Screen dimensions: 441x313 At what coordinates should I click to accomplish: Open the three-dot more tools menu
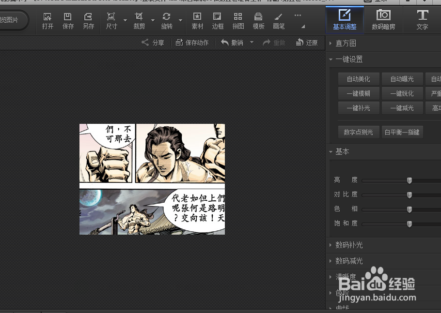[298, 15]
